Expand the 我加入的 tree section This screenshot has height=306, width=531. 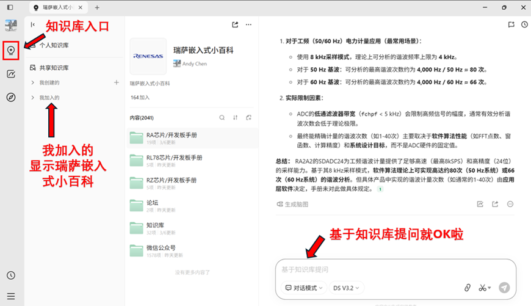coord(33,98)
